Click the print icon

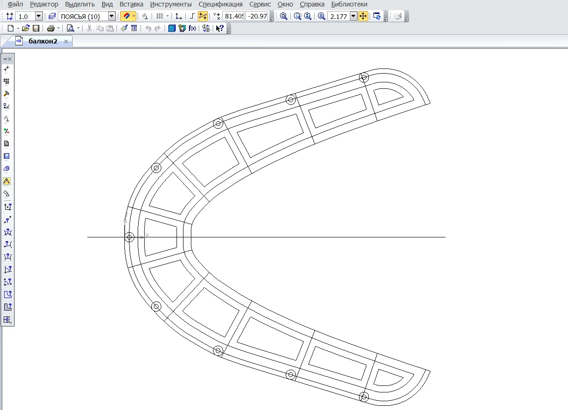click(x=50, y=28)
